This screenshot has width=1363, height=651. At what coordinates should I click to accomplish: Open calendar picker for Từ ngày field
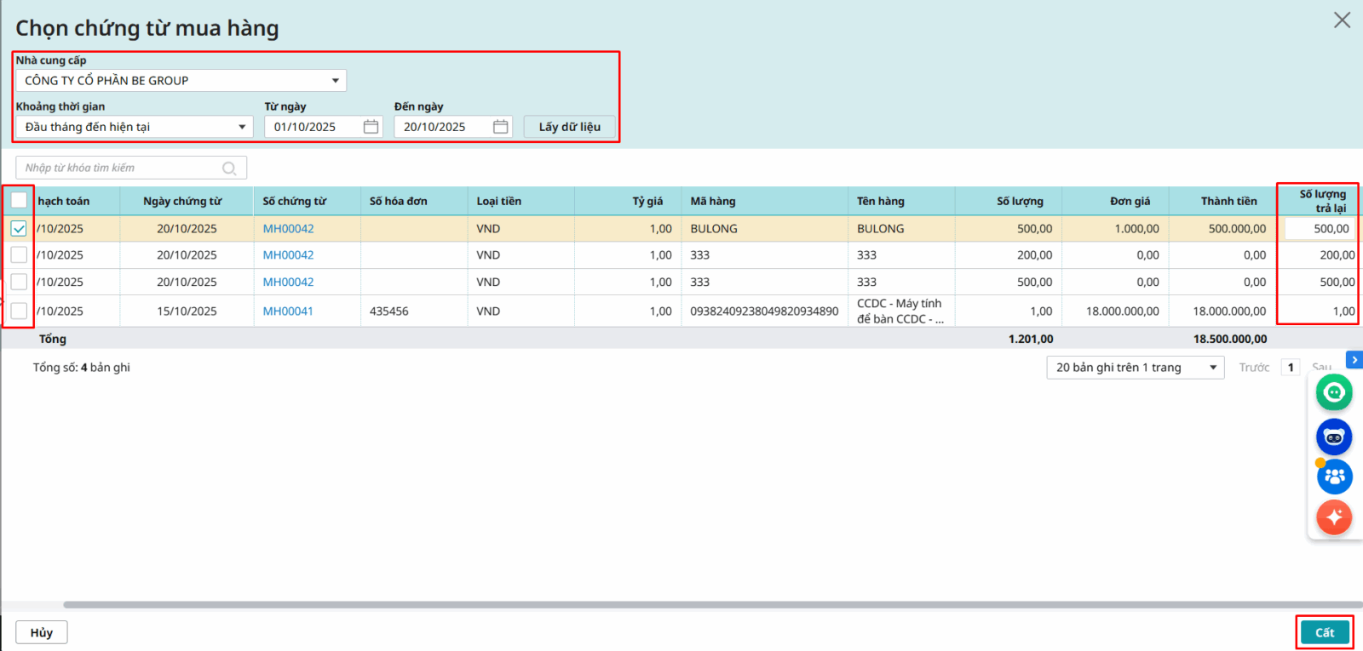coord(371,127)
